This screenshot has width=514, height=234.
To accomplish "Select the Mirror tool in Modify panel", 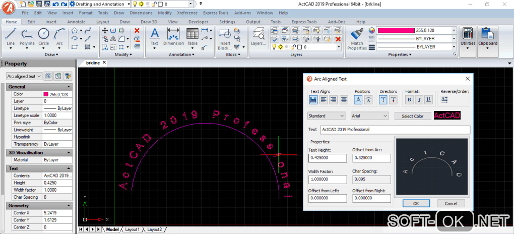I will (x=113, y=39).
